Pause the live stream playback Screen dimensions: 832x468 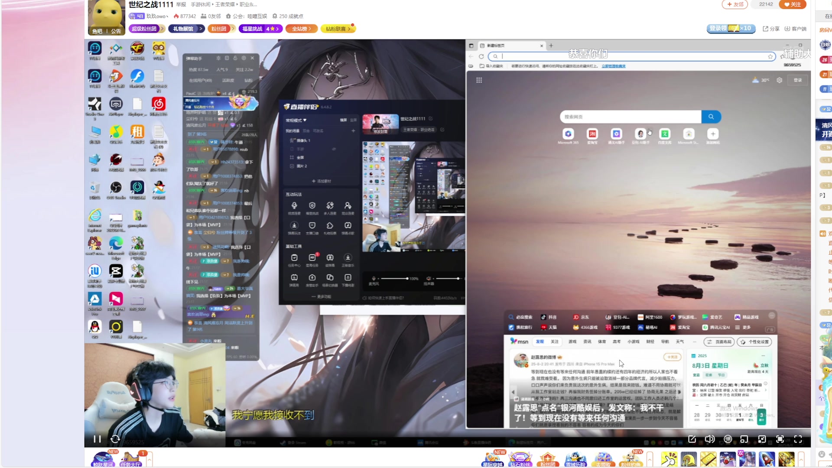point(97,439)
